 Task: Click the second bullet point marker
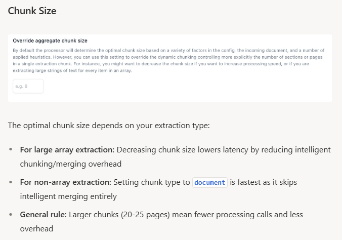tap(11, 183)
